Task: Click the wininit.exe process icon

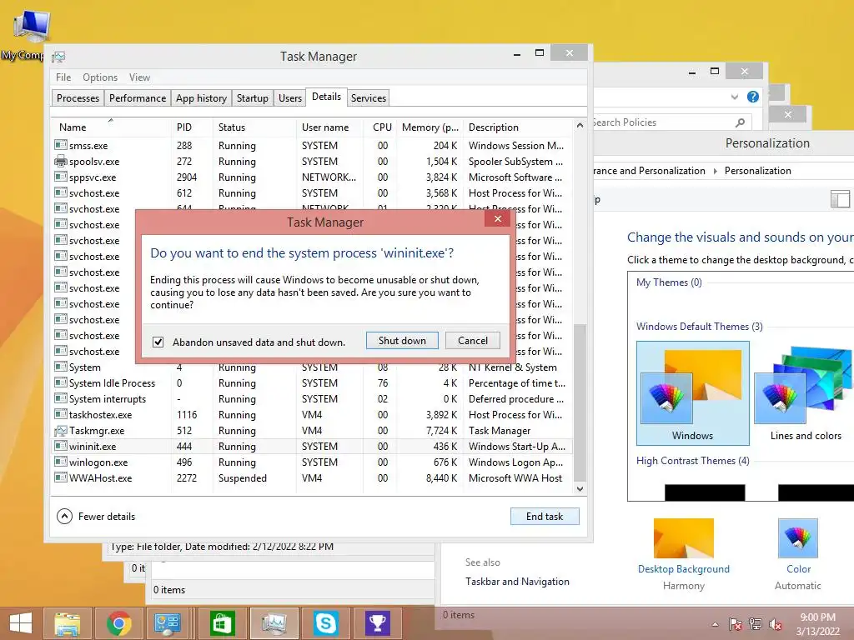Action: [60, 447]
